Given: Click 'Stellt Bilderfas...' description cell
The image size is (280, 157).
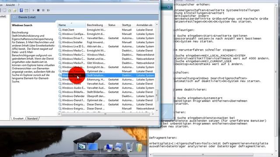Looking at the screenshot, I should (x=96, y=92).
